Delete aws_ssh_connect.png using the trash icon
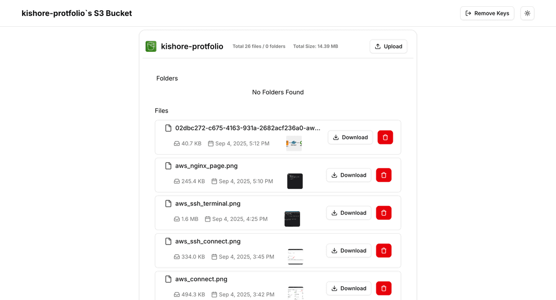The height and width of the screenshot is (300, 556). tap(384, 251)
